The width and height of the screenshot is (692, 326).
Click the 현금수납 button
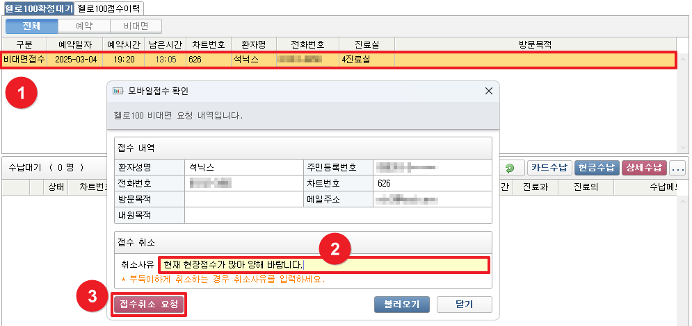tap(597, 168)
